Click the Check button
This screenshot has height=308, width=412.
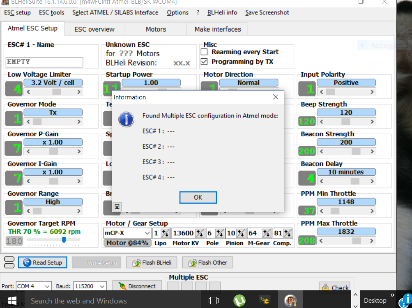click(336, 287)
